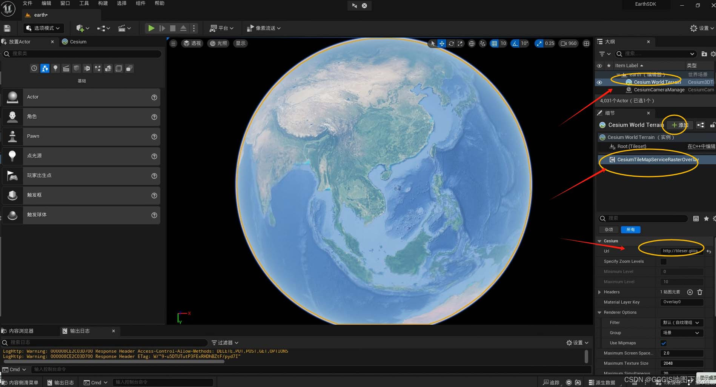Click the 添加 button to add a component
Screen dimensions: 716x387
[x=680, y=125]
